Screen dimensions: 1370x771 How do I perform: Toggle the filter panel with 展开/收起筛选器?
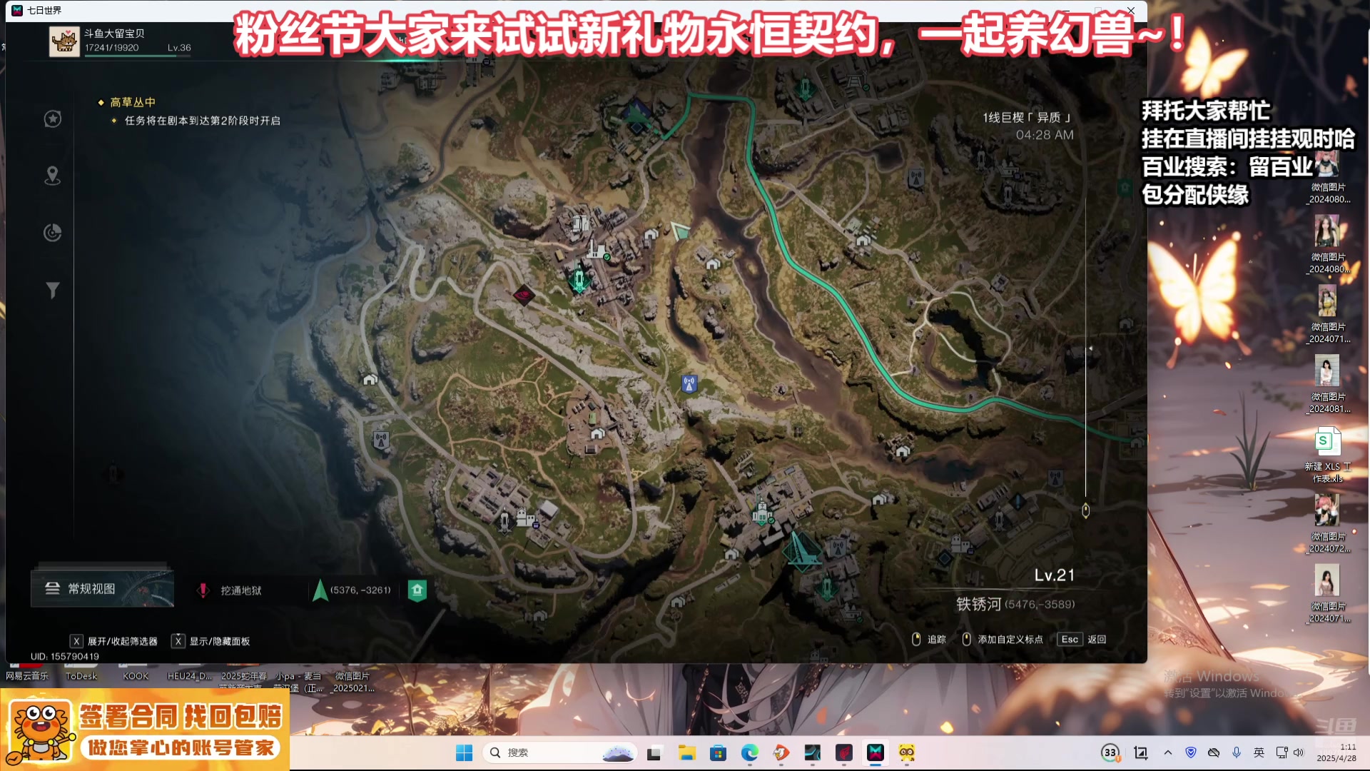click(x=113, y=641)
